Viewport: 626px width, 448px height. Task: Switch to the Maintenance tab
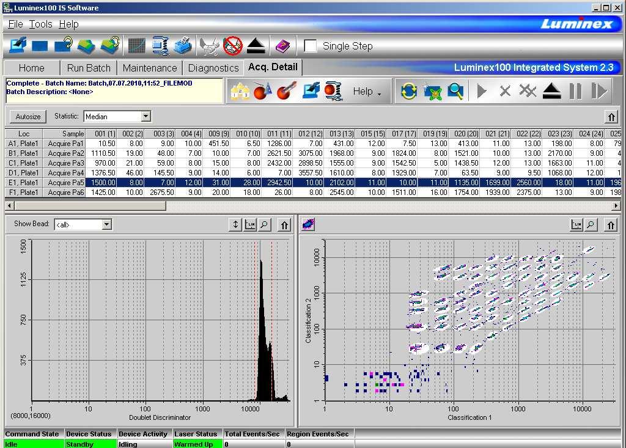point(150,68)
